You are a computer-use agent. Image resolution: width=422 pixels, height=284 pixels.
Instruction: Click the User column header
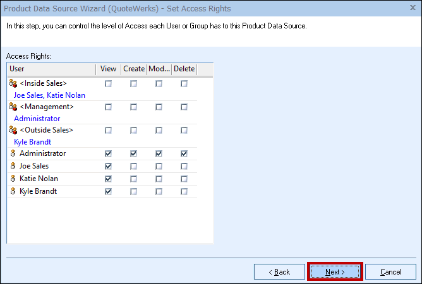point(51,69)
